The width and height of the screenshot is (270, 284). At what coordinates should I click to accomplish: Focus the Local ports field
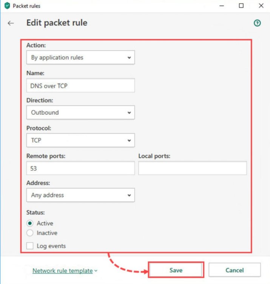click(x=192, y=168)
